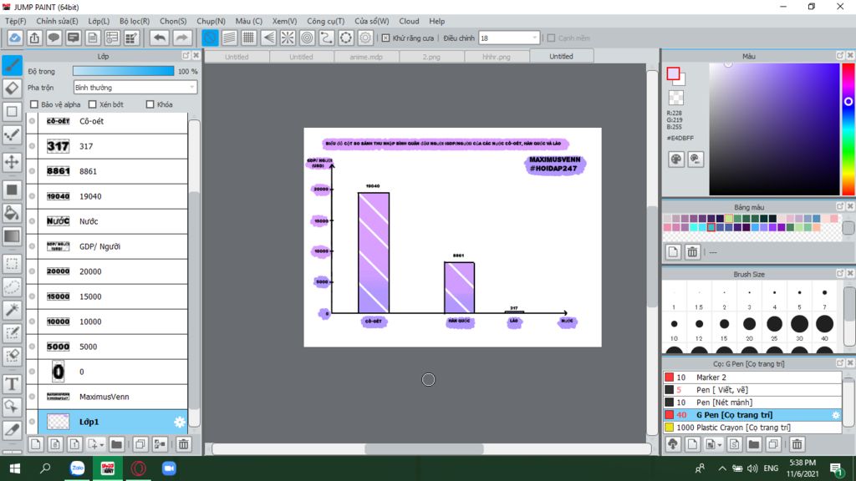Select the Eyedropper tool
Image resolution: width=856 pixels, height=481 pixels.
[x=12, y=430]
